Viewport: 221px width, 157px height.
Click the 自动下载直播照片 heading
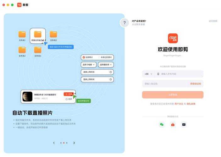point(33,113)
